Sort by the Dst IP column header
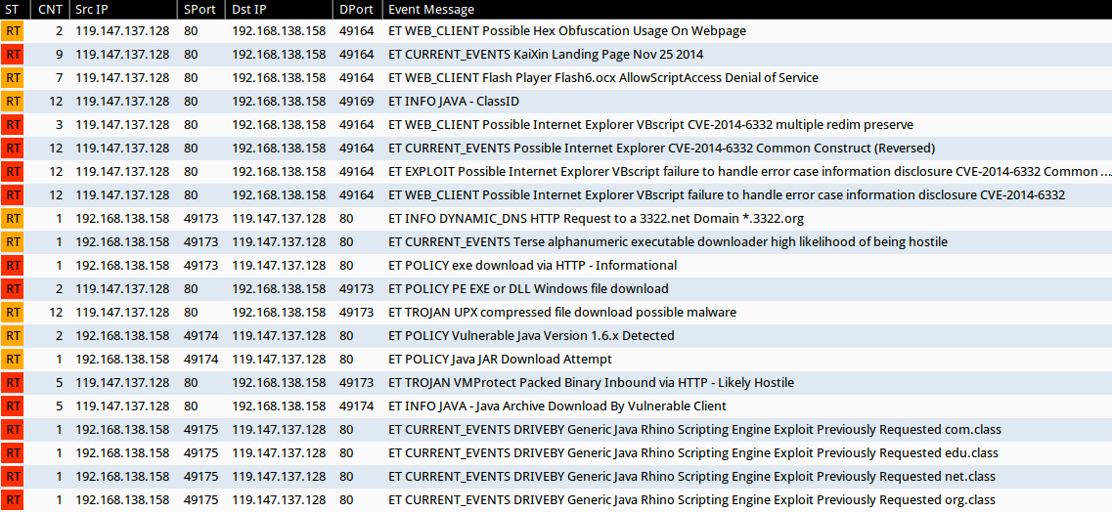The width and height of the screenshot is (1112, 512). pyautogui.click(x=252, y=10)
